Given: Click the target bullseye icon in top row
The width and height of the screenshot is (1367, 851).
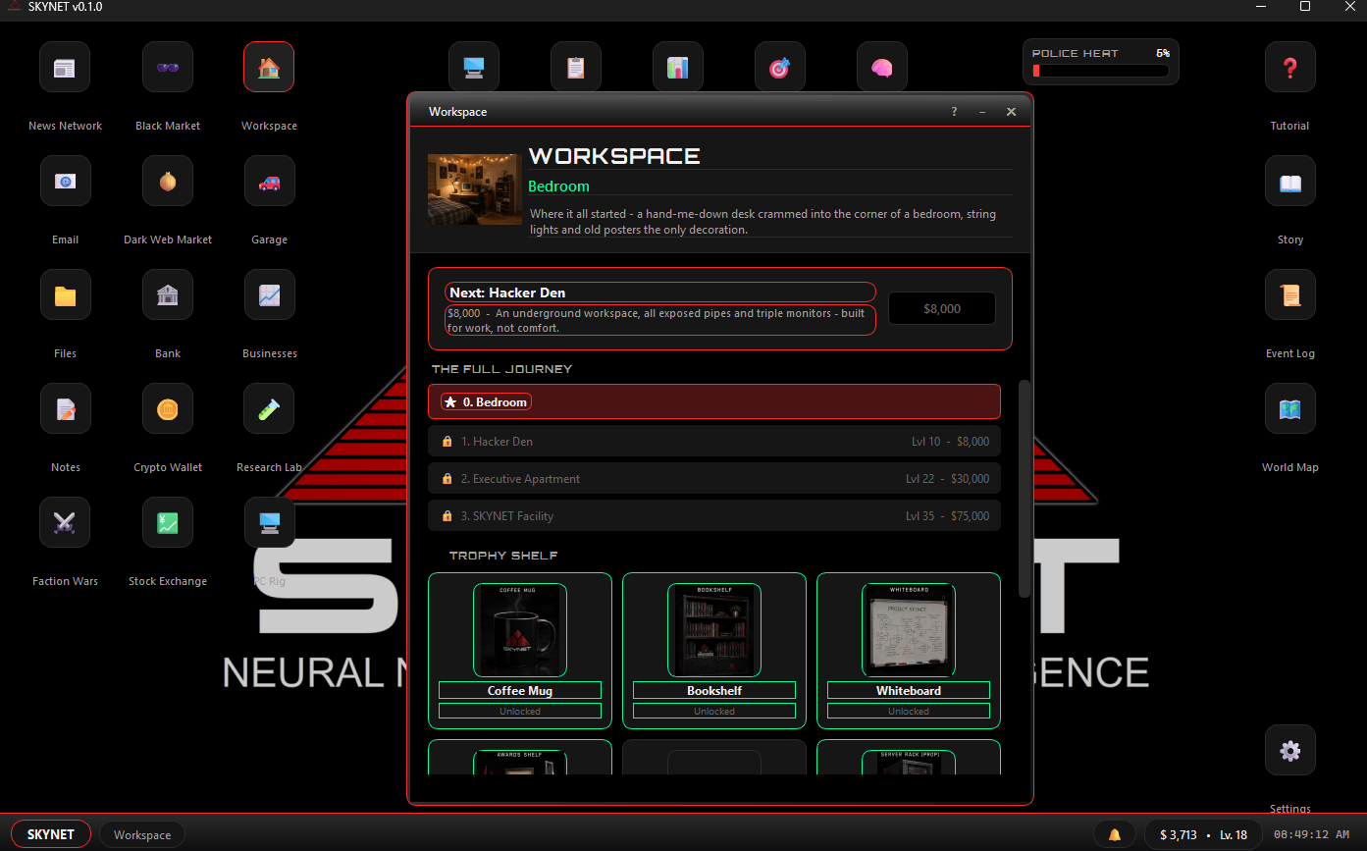Looking at the screenshot, I should tap(780, 68).
